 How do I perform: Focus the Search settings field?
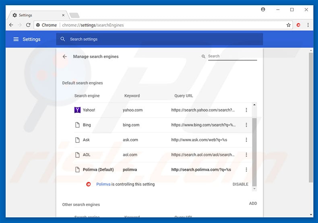coord(160,39)
